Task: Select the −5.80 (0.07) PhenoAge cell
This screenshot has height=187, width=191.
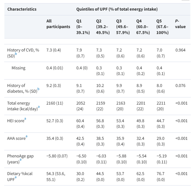Action: pyautogui.click(x=57, y=156)
